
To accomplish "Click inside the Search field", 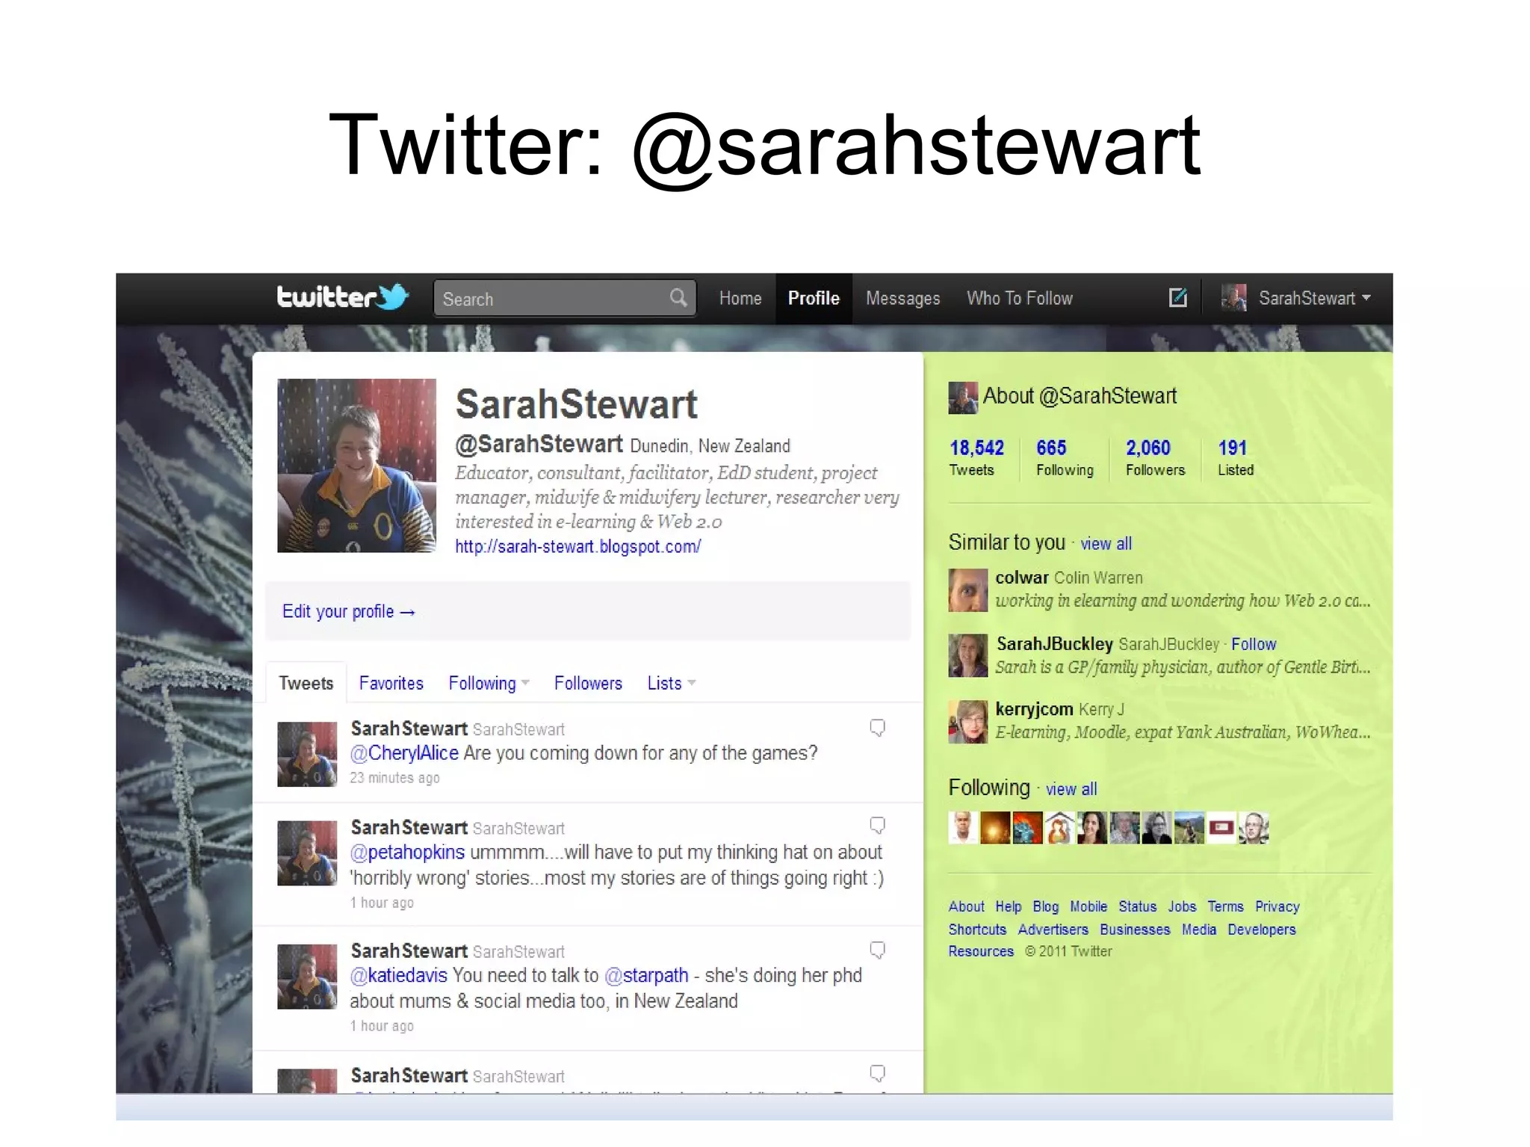I will 565,298.
